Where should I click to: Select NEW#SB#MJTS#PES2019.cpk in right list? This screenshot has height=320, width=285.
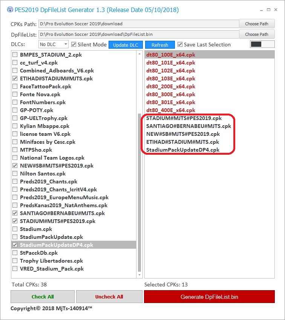pos(210,134)
